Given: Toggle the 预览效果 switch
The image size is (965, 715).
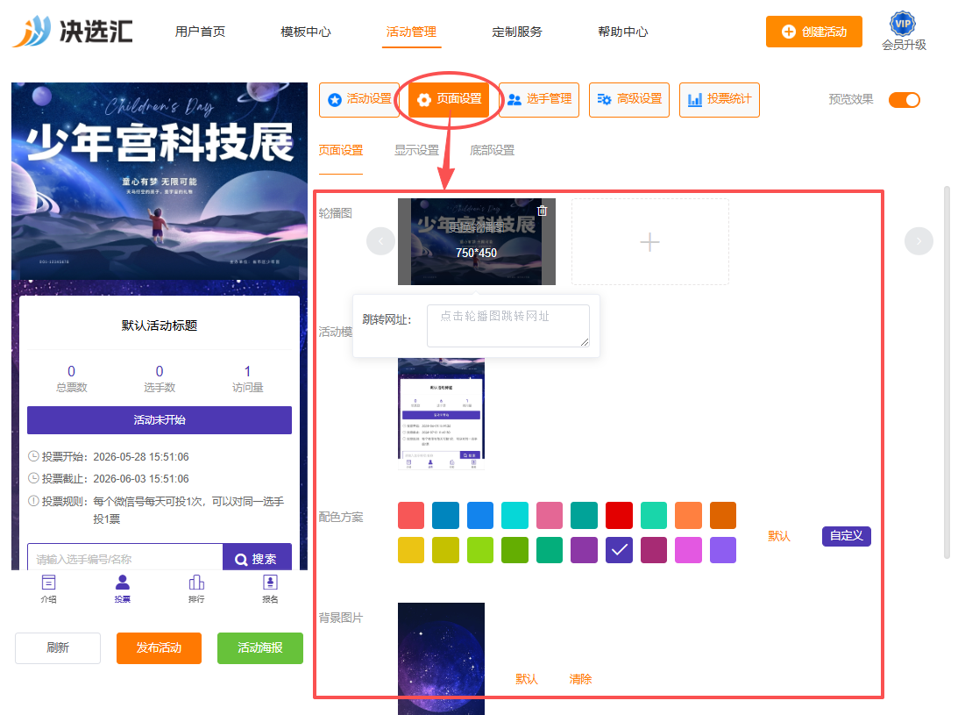Looking at the screenshot, I should tap(904, 100).
